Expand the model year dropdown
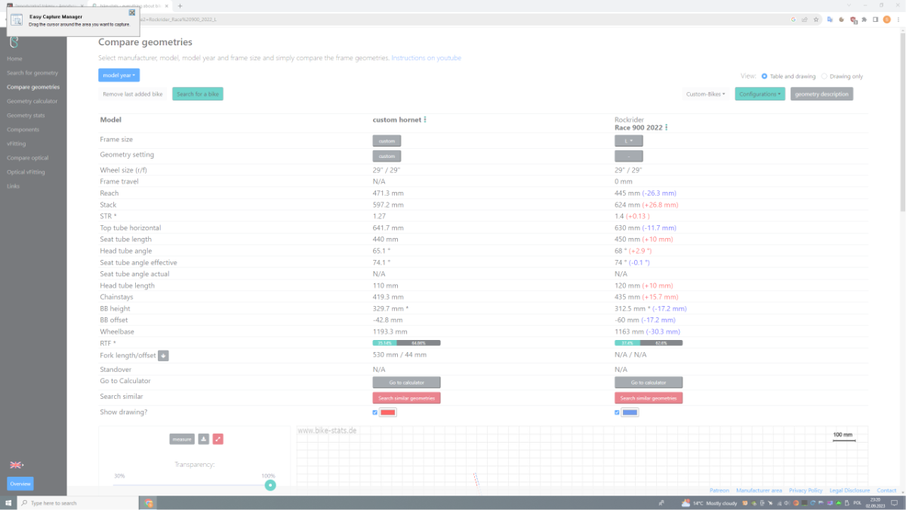The height and width of the screenshot is (510, 906). click(119, 76)
